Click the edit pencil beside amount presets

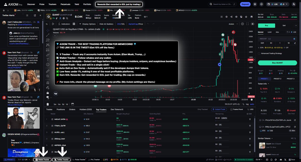click(295, 43)
